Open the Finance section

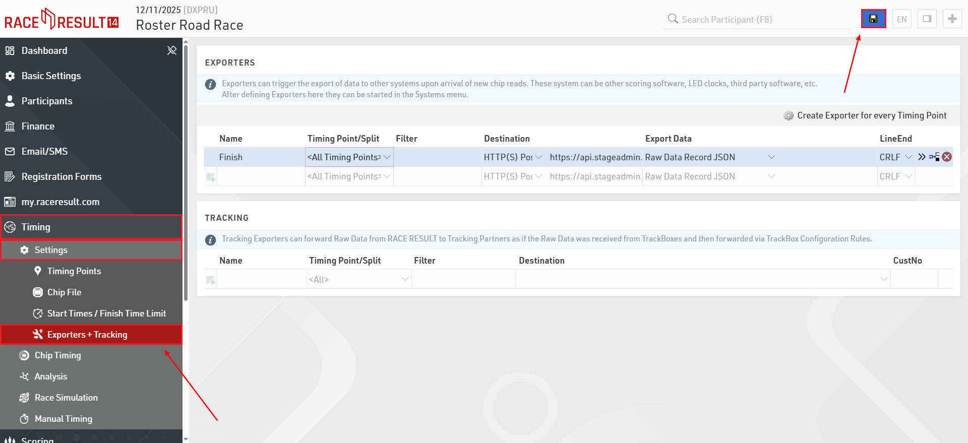point(91,126)
